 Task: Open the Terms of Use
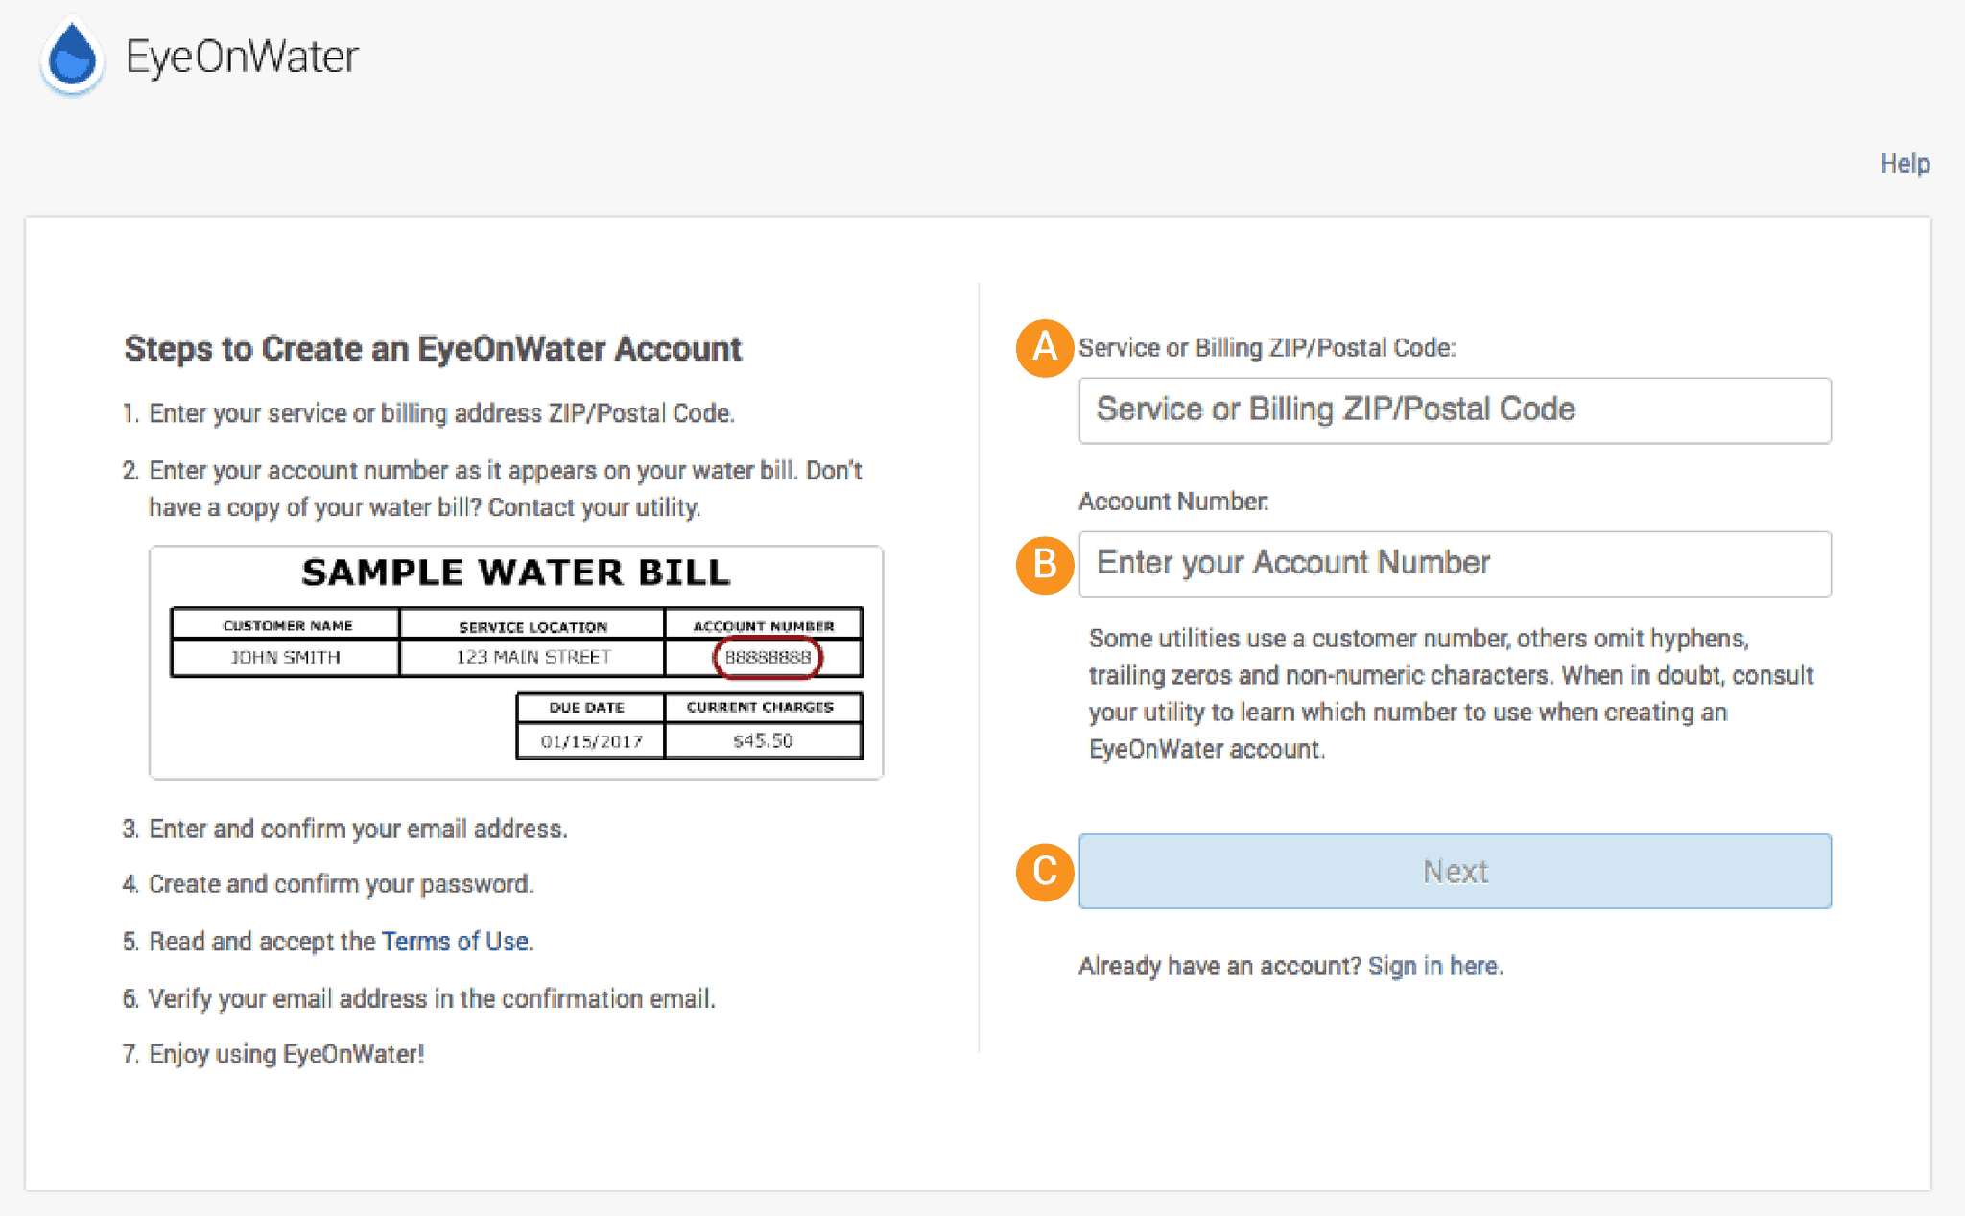[455, 941]
